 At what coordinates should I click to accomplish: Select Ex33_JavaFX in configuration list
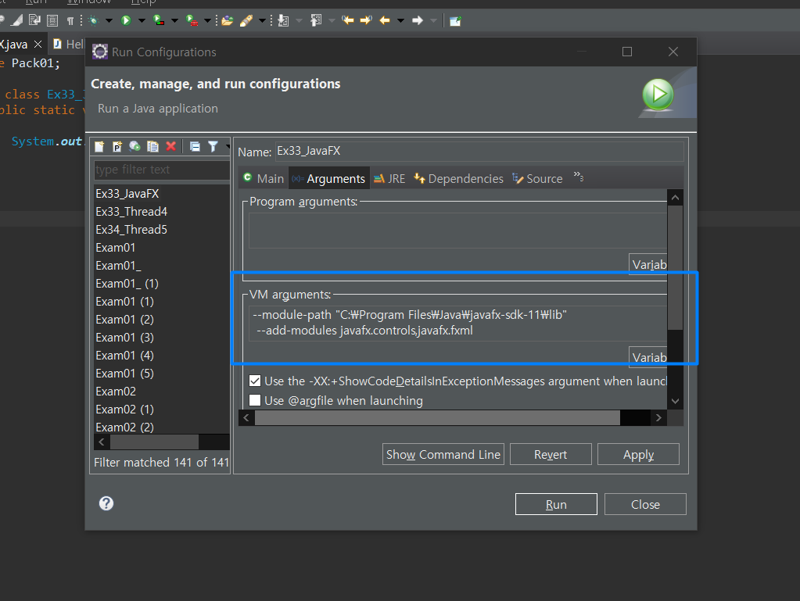tap(127, 194)
